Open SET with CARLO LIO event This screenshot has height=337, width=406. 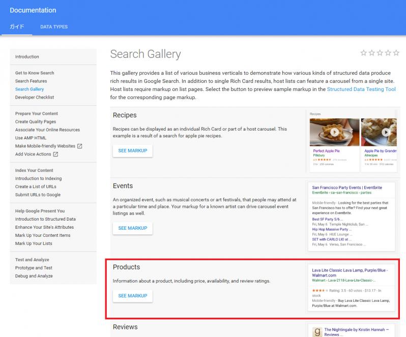[332, 239]
